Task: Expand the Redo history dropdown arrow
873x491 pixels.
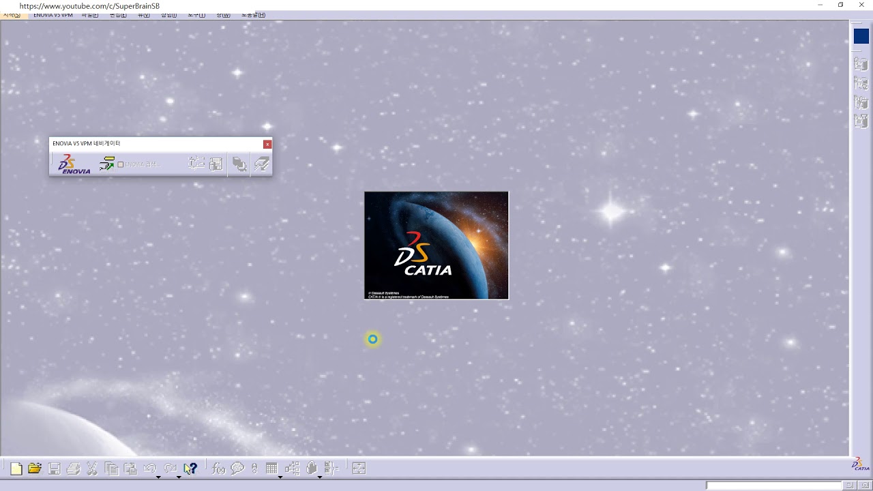Action: (x=179, y=477)
